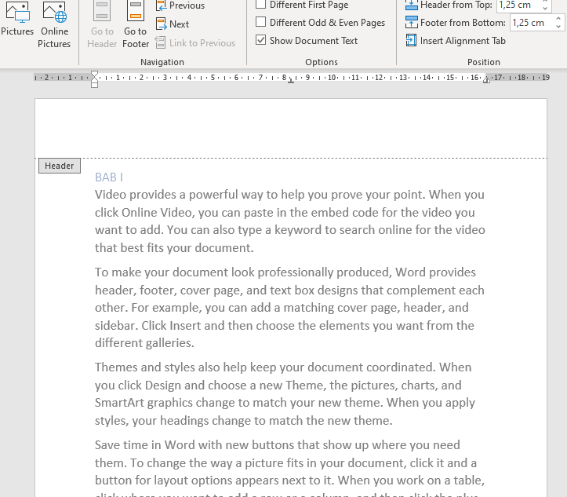This screenshot has height=497, width=567.
Task: Click the right indent marker on ruler
Action: [x=486, y=80]
